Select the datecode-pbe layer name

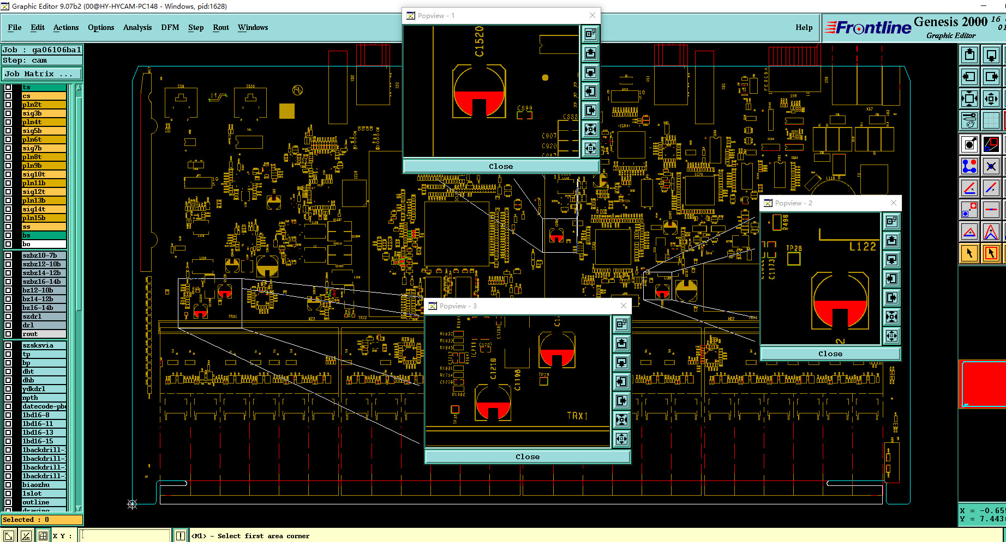(x=44, y=406)
